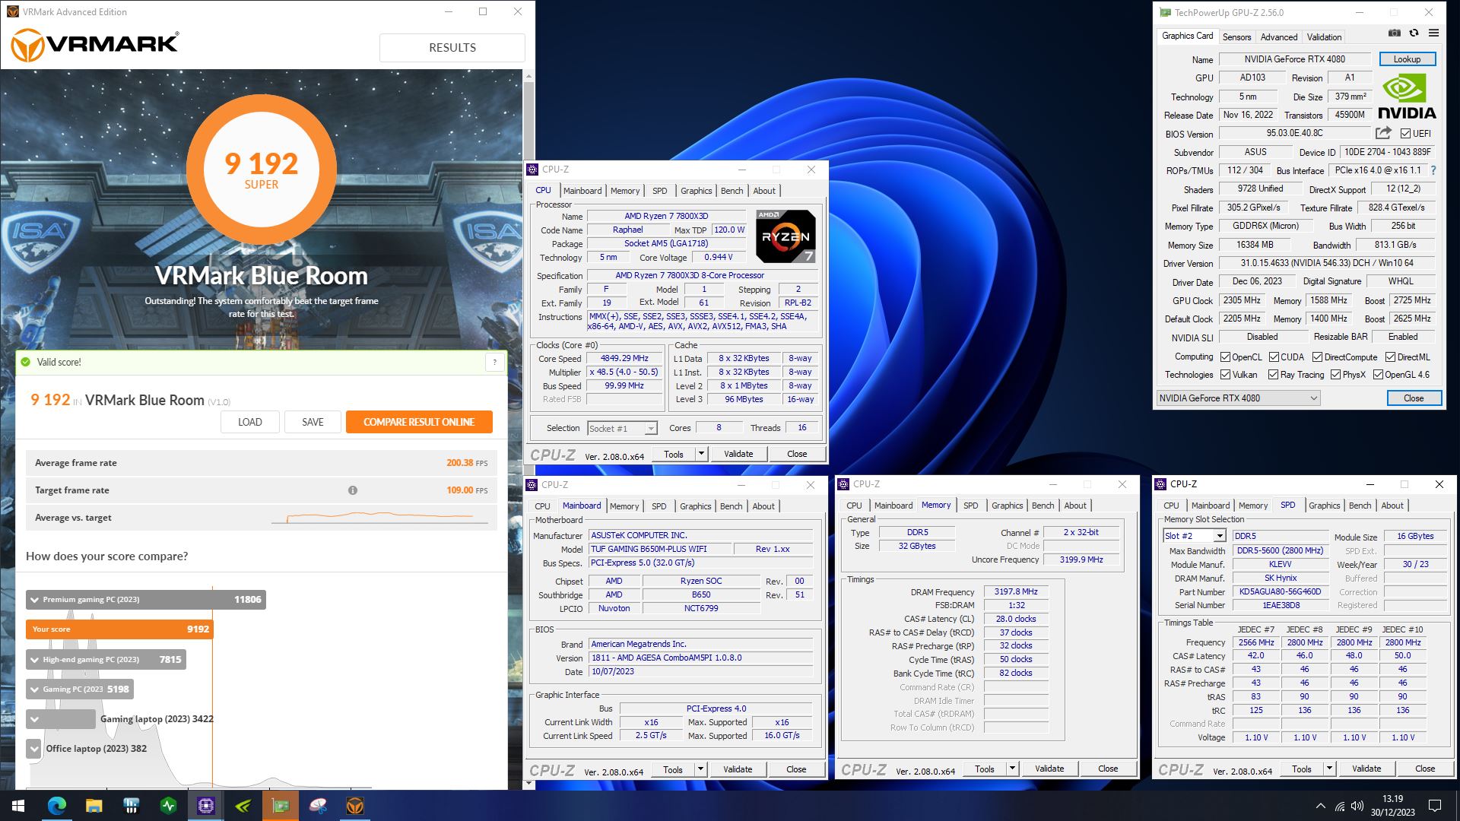Open the NVIDIA app on the taskbar

point(243,806)
